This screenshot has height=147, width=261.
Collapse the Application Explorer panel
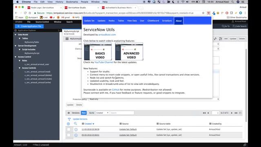pyautogui.click(x=60, y=31)
